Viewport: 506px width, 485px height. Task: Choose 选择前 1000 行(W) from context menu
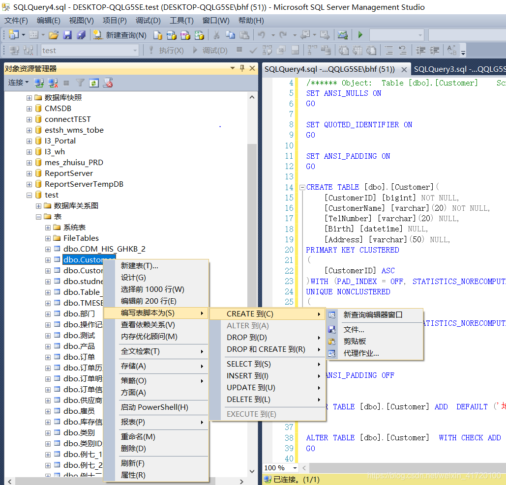click(x=156, y=289)
